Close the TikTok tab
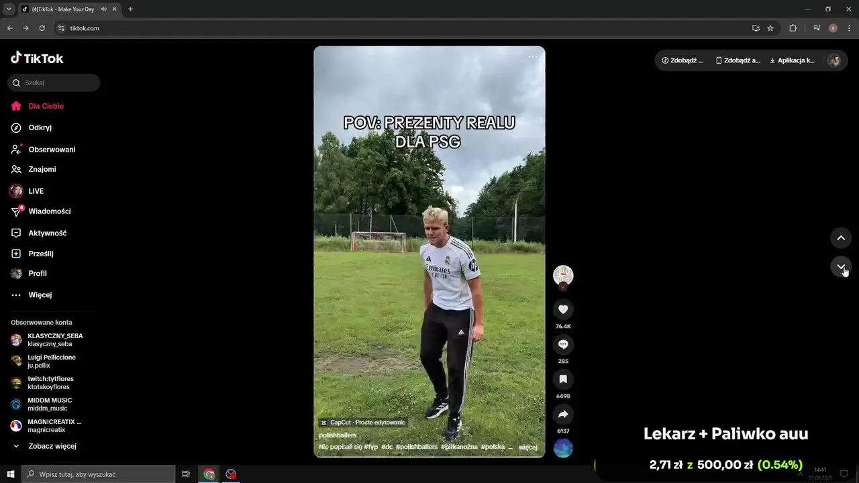 113,9
